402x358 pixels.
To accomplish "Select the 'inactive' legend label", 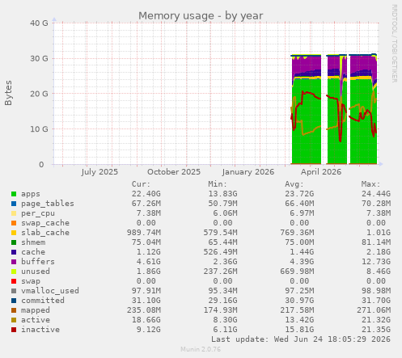I will coord(40,330).
